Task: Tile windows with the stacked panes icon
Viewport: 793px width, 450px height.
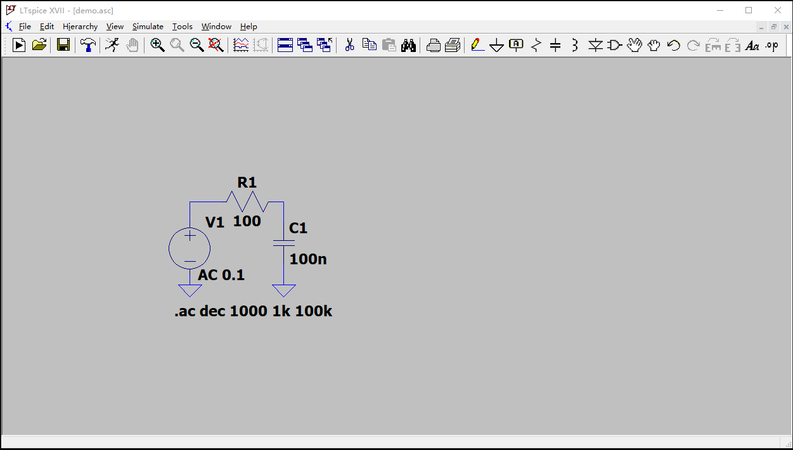Action: click(x=285, y=45)
